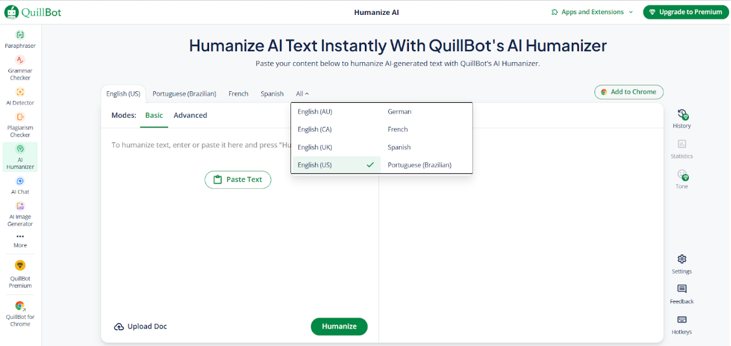731x346 pixels.
Task: Open the Hotkeys keyboard icon
Action: (682, 320)
